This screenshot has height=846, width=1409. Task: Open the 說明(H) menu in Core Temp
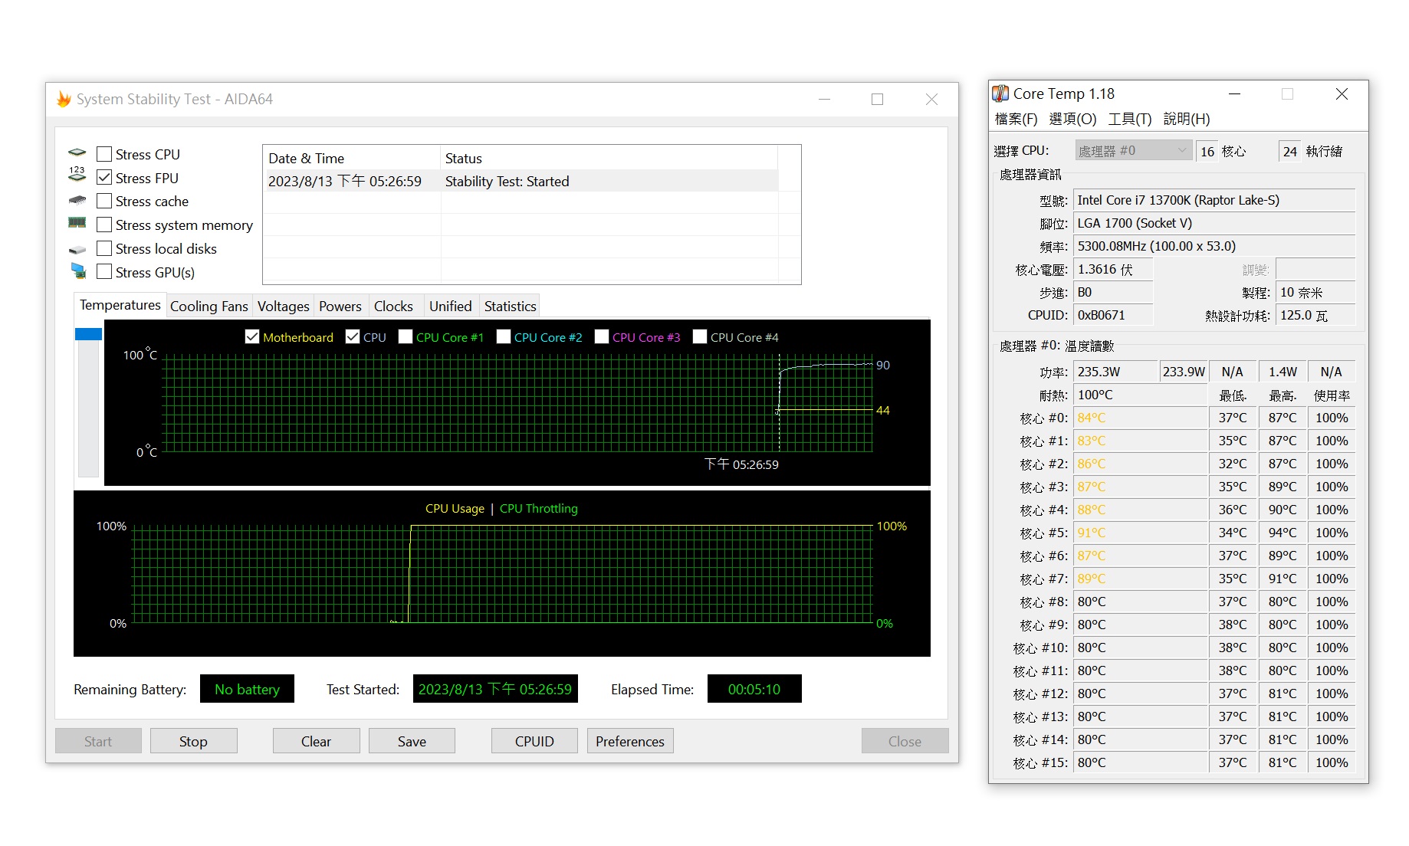click(1187, 119)
